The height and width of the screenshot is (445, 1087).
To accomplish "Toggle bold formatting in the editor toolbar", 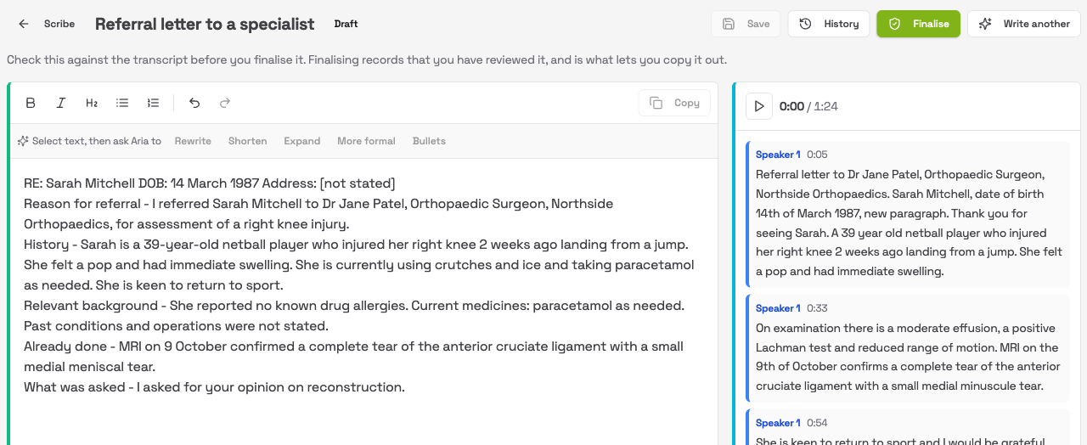I will [31, 103].
